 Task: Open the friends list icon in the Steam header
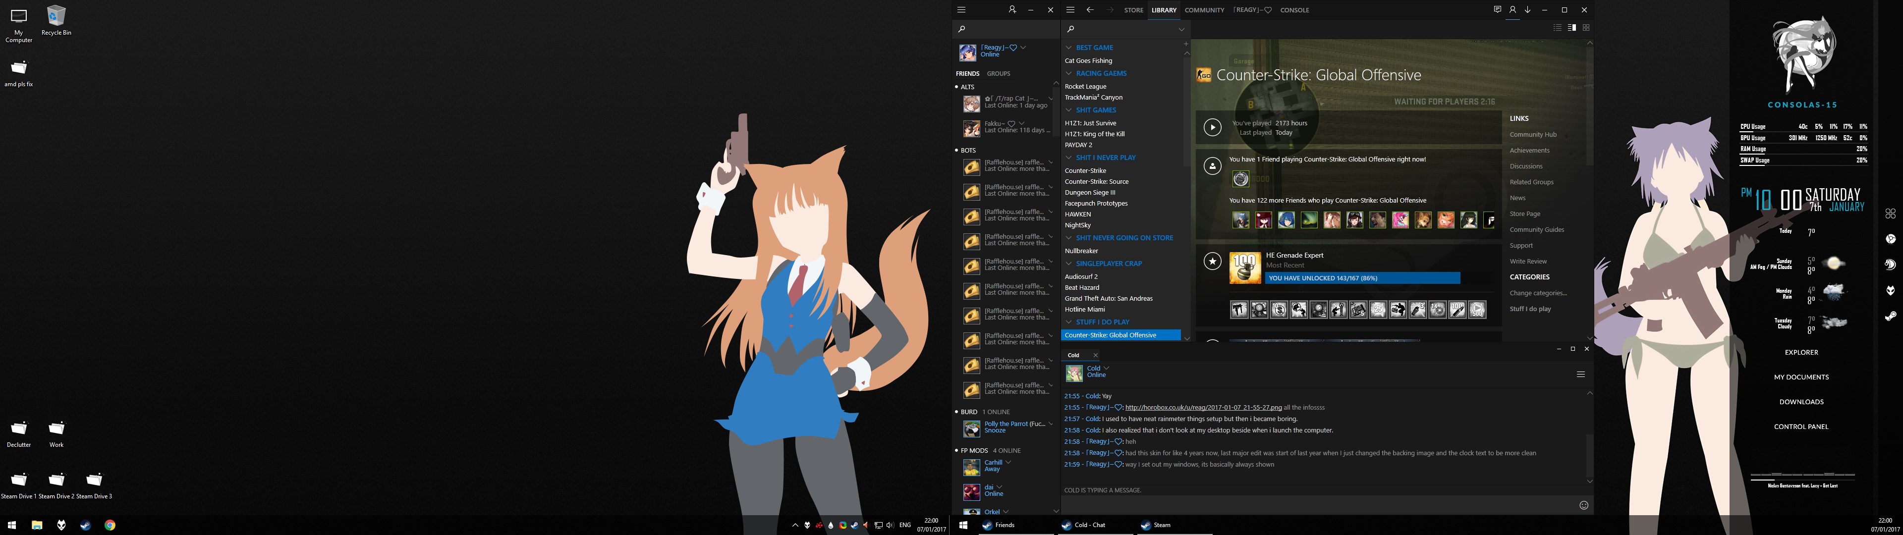pyautogui.click(x=1512, y=9)
